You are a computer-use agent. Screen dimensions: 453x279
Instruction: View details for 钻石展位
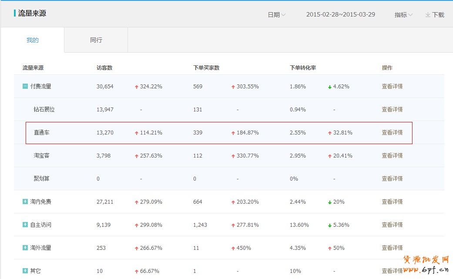pos(392,109)
